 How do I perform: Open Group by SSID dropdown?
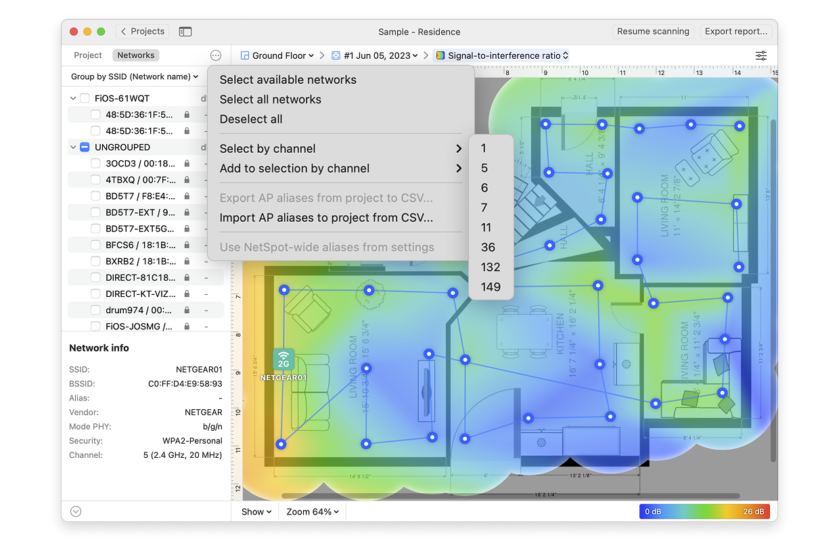135,76
